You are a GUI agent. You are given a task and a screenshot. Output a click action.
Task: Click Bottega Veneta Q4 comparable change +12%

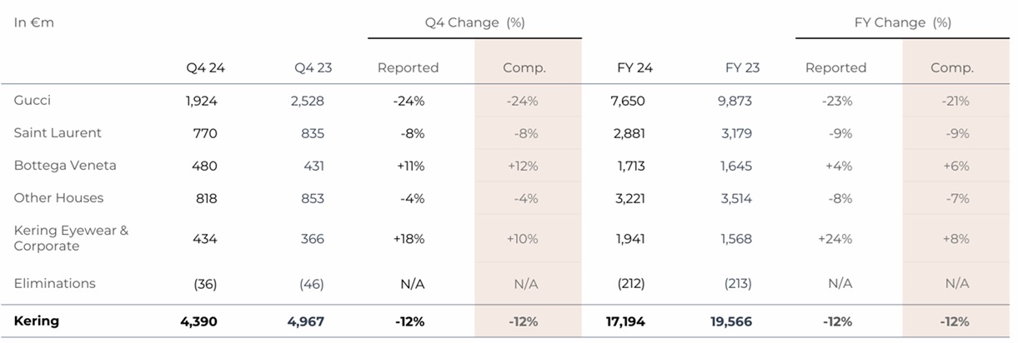[523, 166]
